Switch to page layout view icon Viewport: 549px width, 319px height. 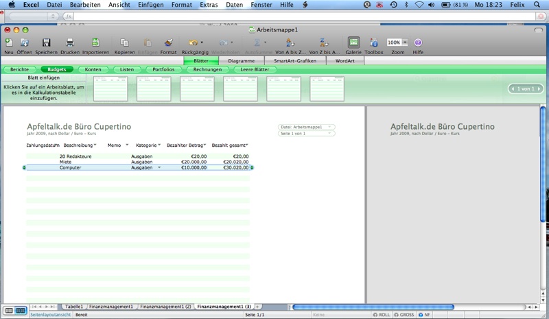click(21, 310)
